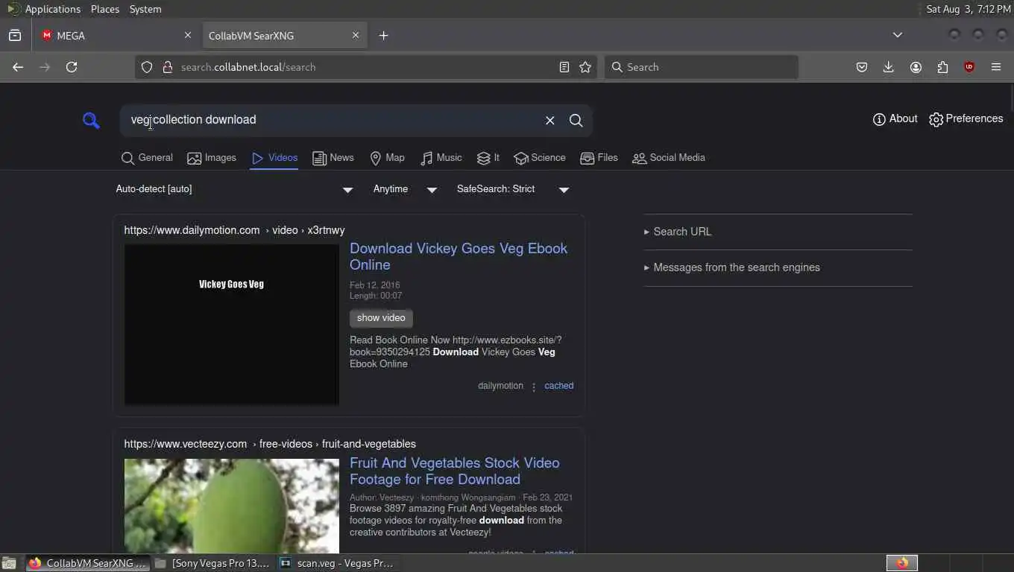
Task: Click the Firefox tray icon at bottom right
Action: pyautogui.click(x=902, y=563)
